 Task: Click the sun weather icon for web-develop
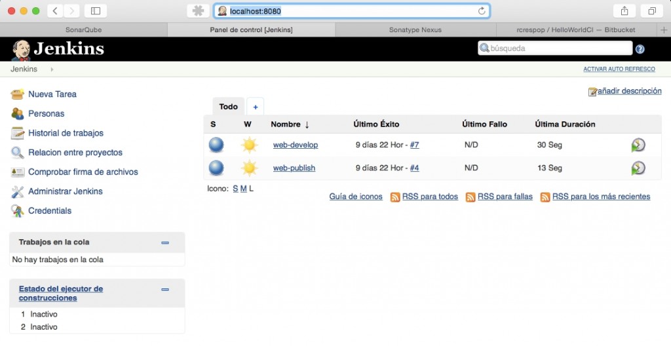[x=249, y=145]
